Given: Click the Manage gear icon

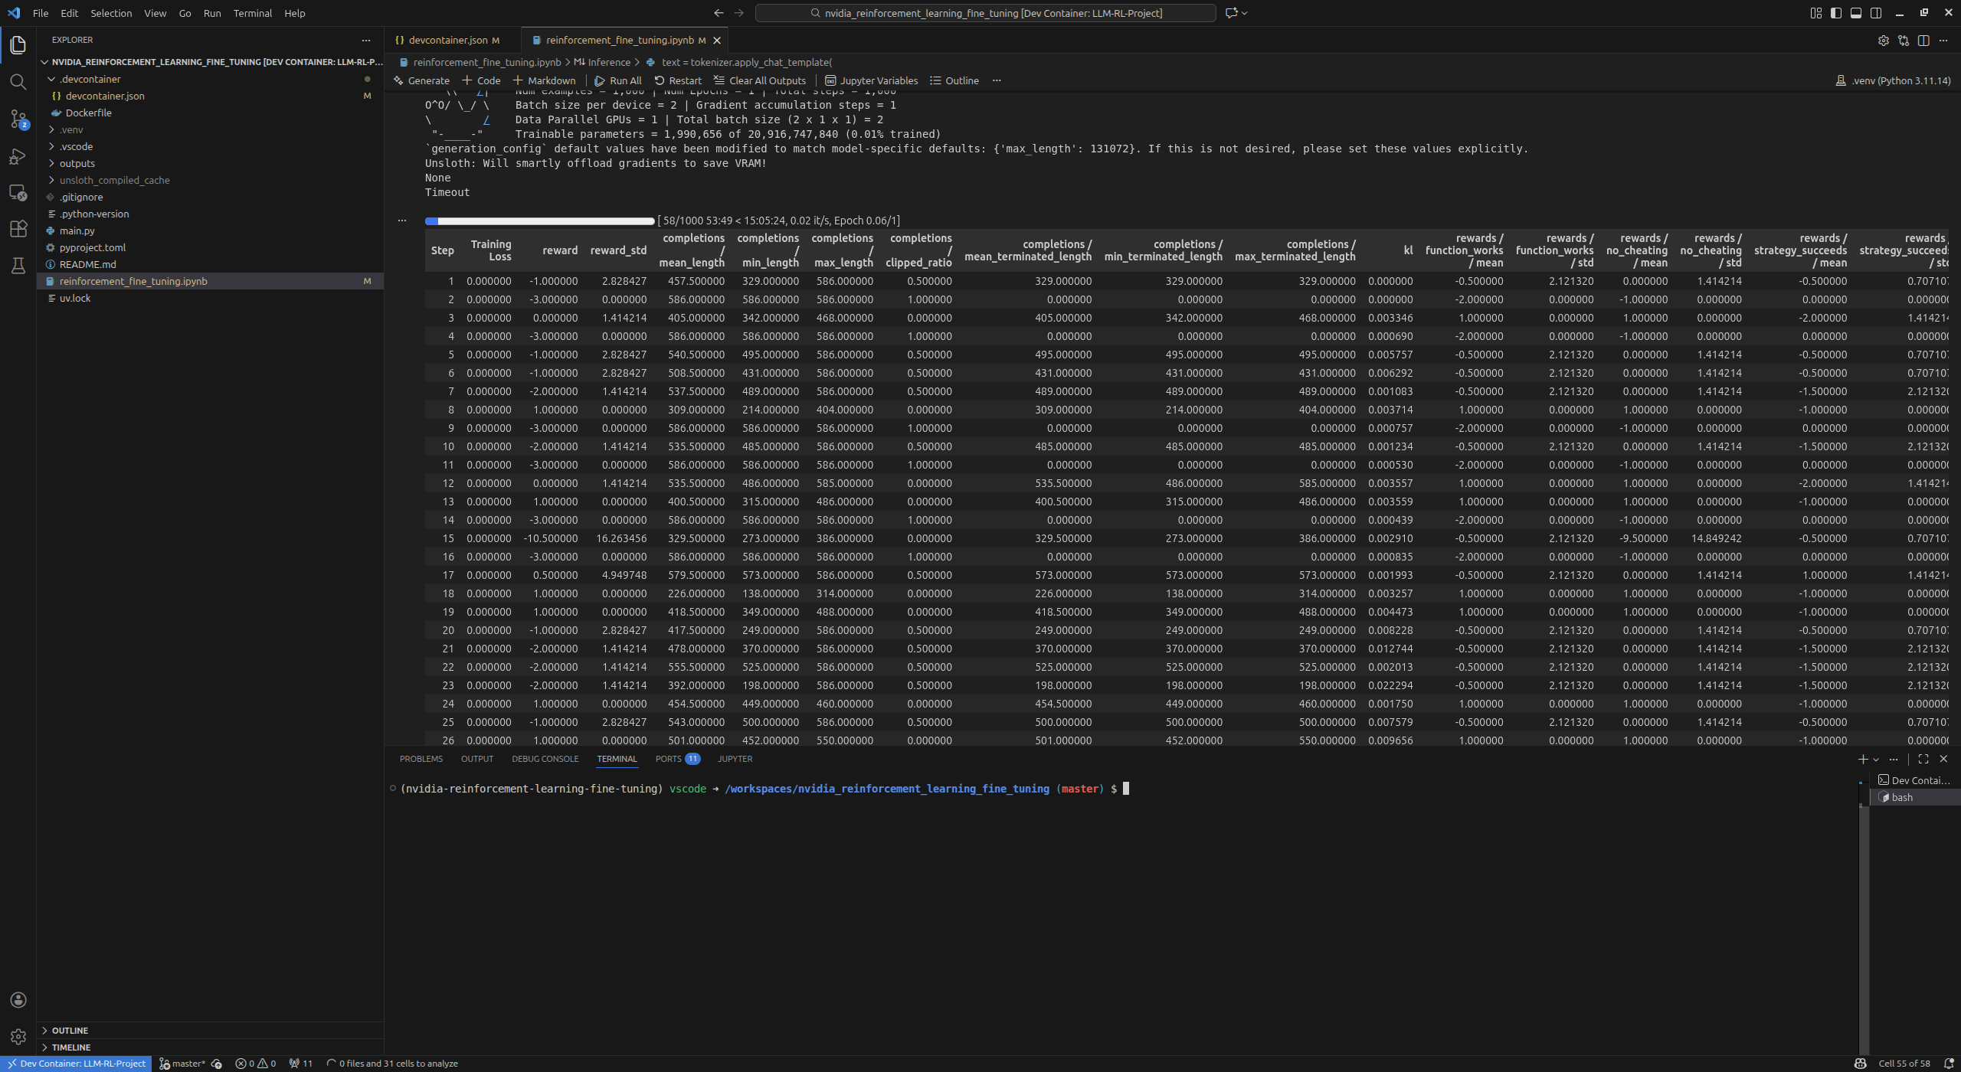Looking at the screenshot, I should point(18,1037).
